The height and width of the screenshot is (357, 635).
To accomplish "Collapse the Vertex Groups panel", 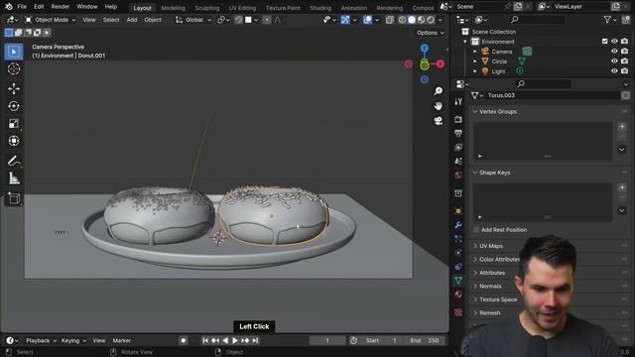I will pos(475,112).
